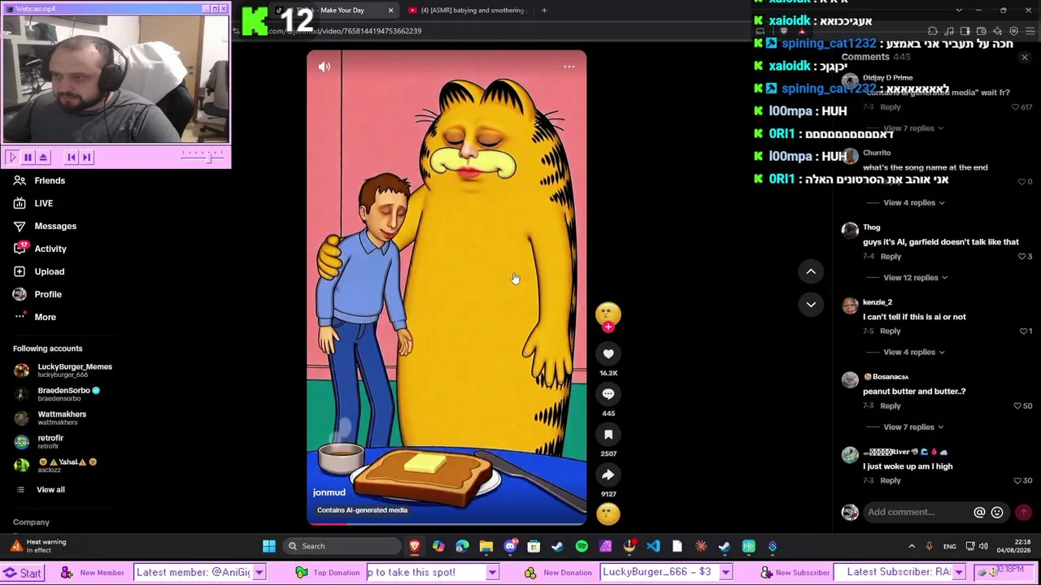Expand 'View 4 replies' under kenzie_2's comment
The image size is (1041, 585).
coord(913,353)
